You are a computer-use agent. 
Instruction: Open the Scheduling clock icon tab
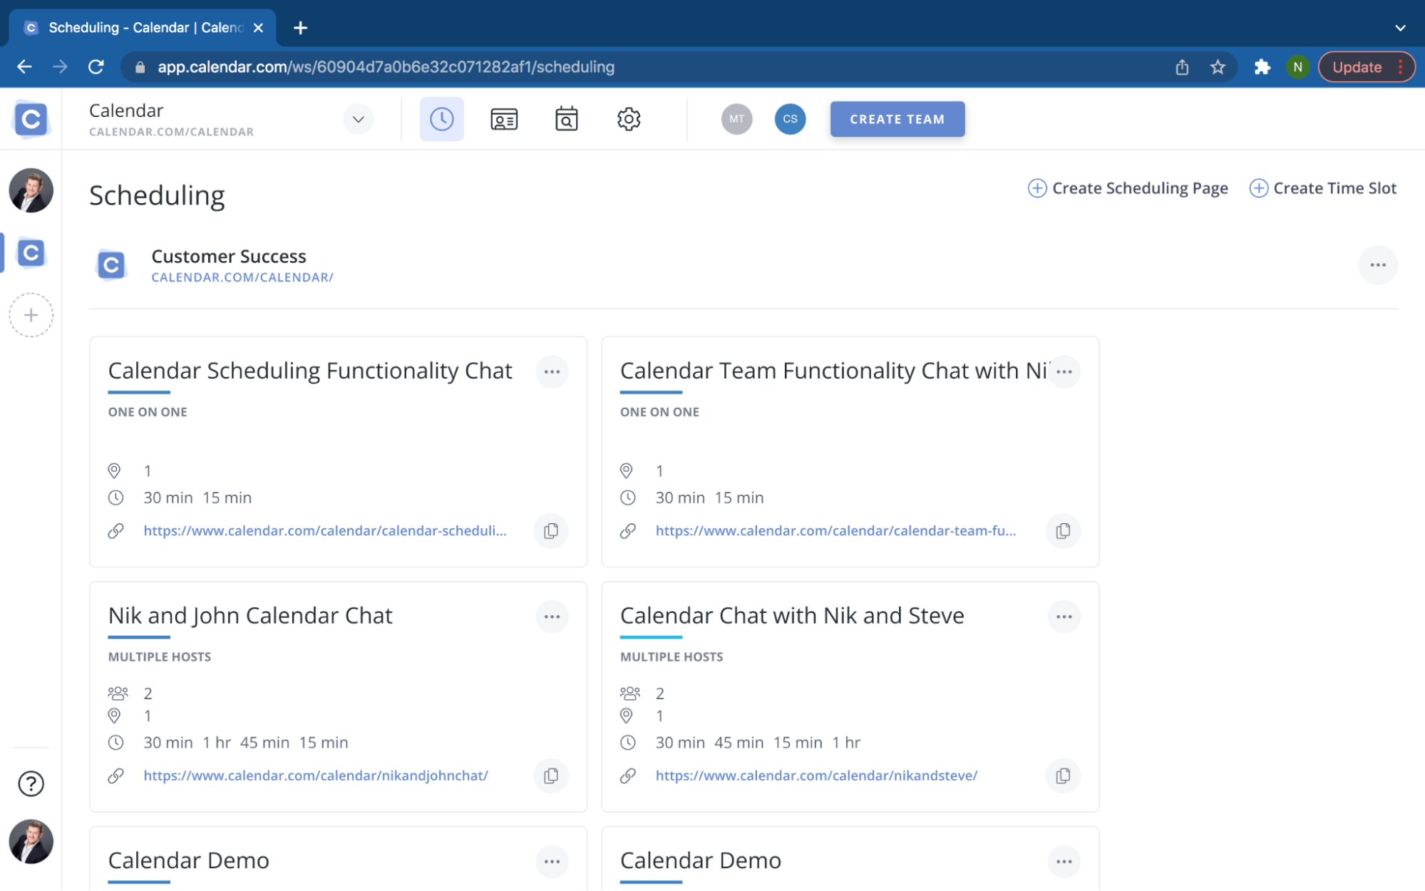(x=441, y=119)
